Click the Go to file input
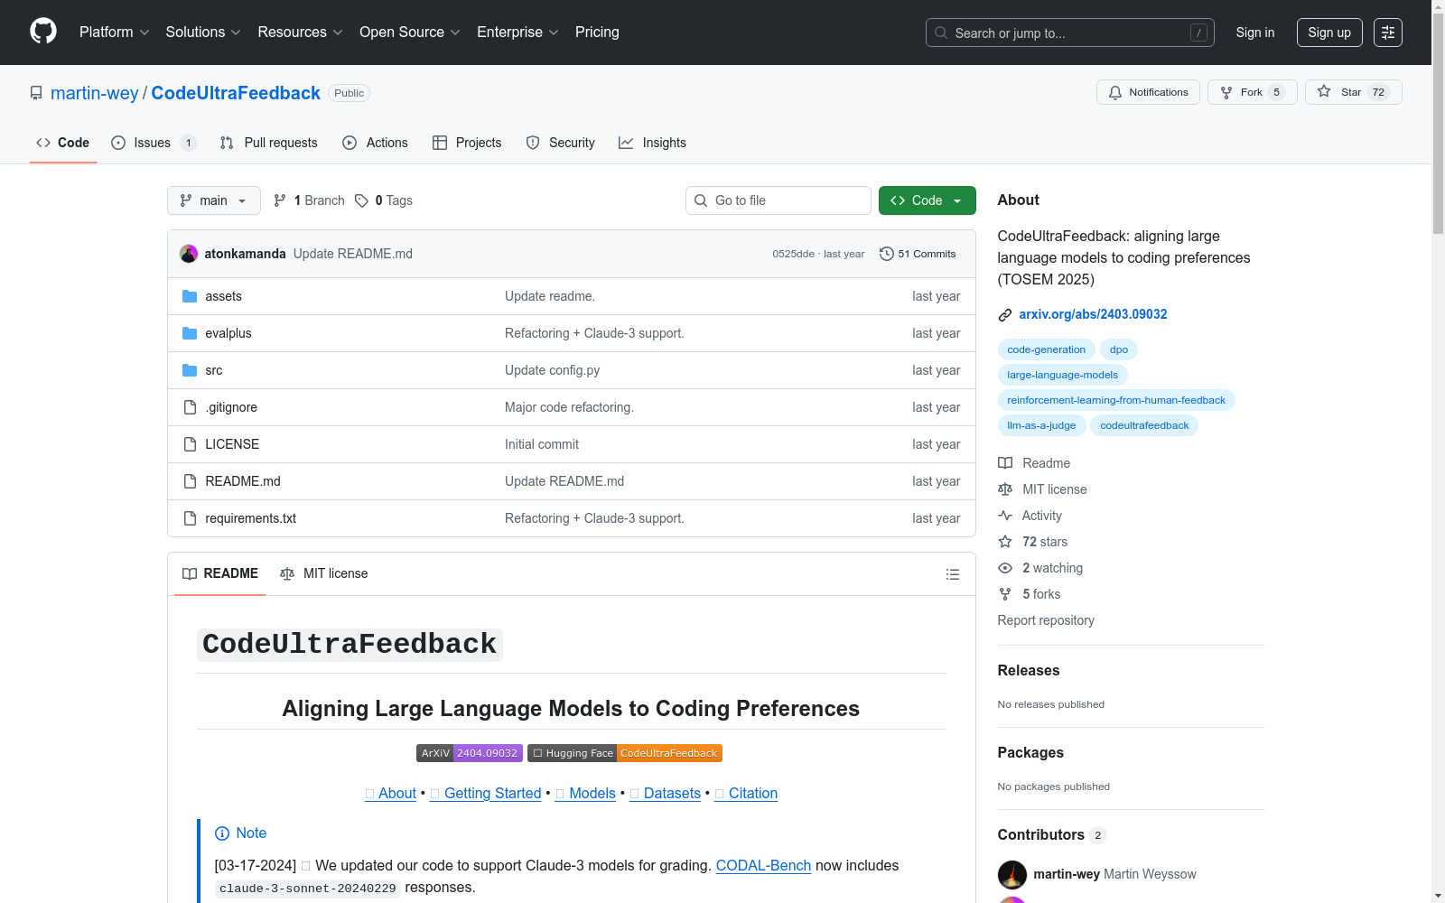This screenshot has width=1445, height=903. [778, 200]
